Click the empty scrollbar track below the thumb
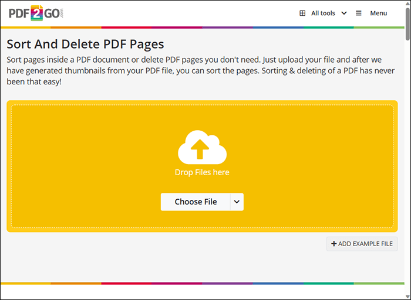Viewport: 411px width, 300px height. [x=407, y=176]
